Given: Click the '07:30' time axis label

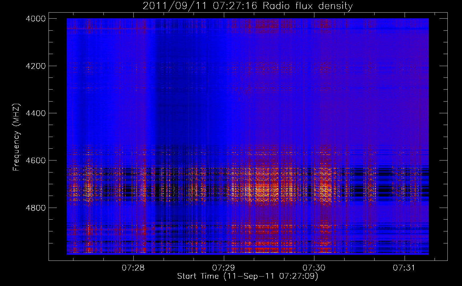Looking at the screenshot, I should click(x=314, y=268).
